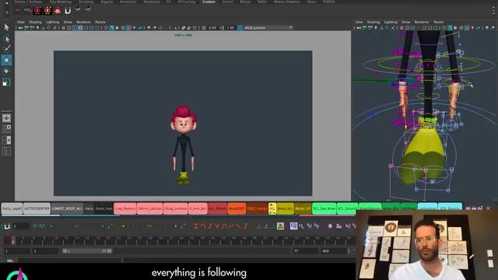Click the first sphere shelf icon
This screenshot has width=498, height=280.
pyautogui.click(x=78, y=9)
